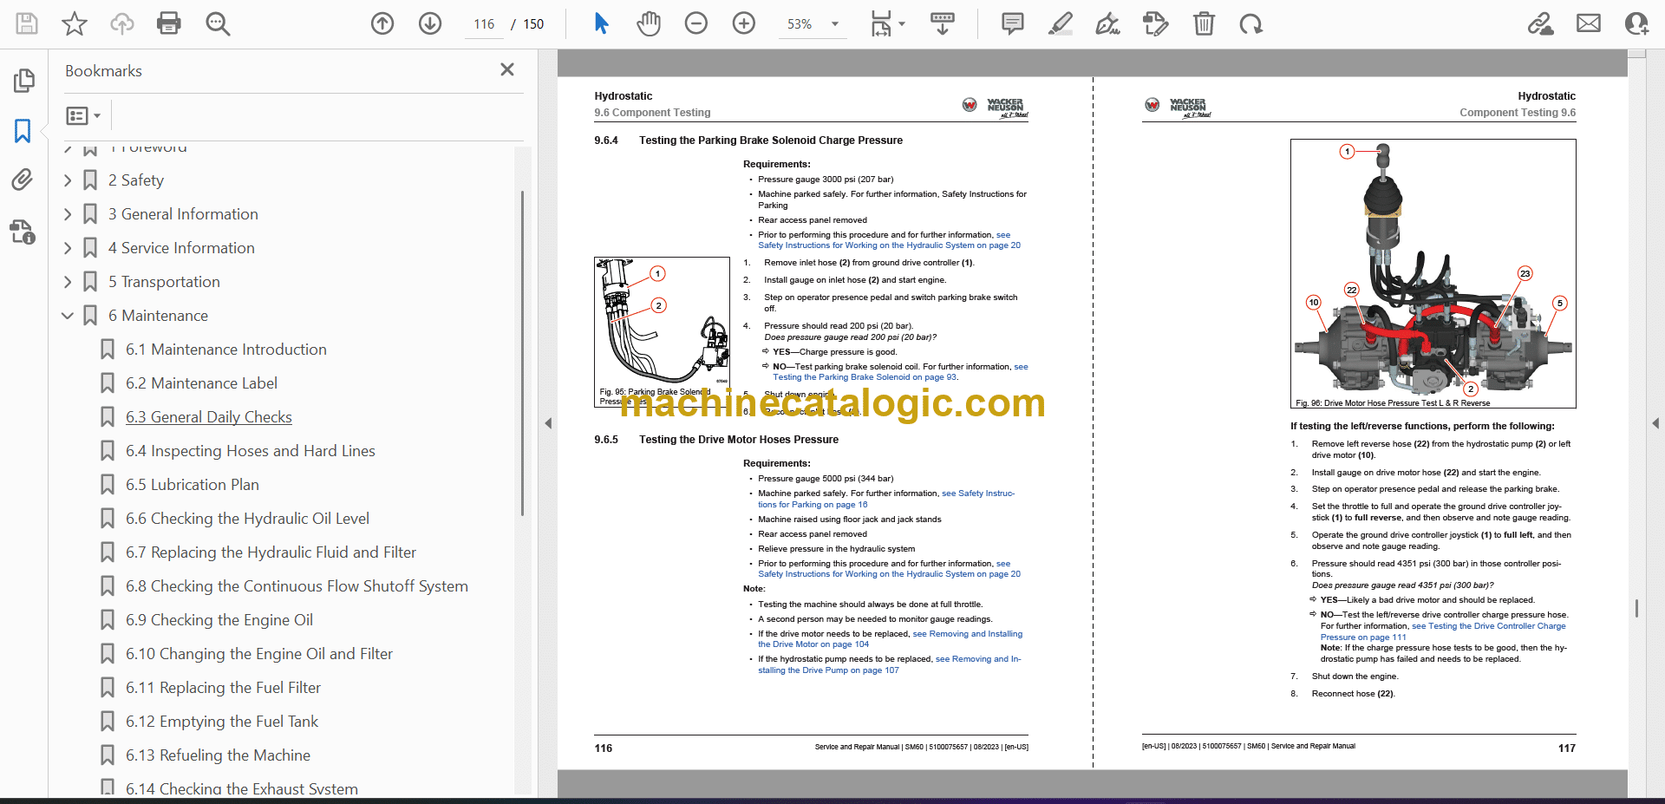This screenshot has height=804, width=1665.
Task: Select the 6 Maintenance bookmark
Action: click(158, 316)
